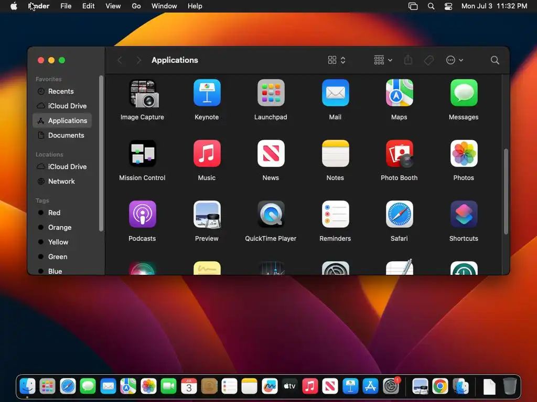Screen dimensions: 537x402
Task: Open Documents in the sidebar
Action: [x=62, y=136]
